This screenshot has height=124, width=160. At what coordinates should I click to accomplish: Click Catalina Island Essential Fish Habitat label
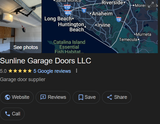click(69, 47)
